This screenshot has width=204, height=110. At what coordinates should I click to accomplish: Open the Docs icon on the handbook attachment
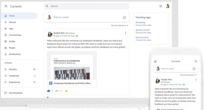point(50,83)
